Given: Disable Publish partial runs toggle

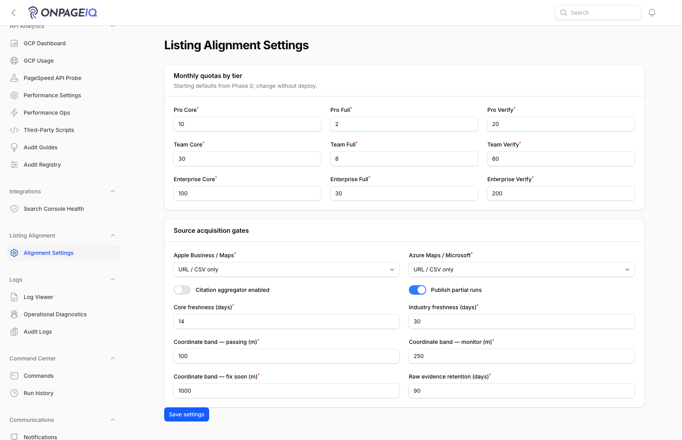Looking at the screenshot, I should click(418, 290).
